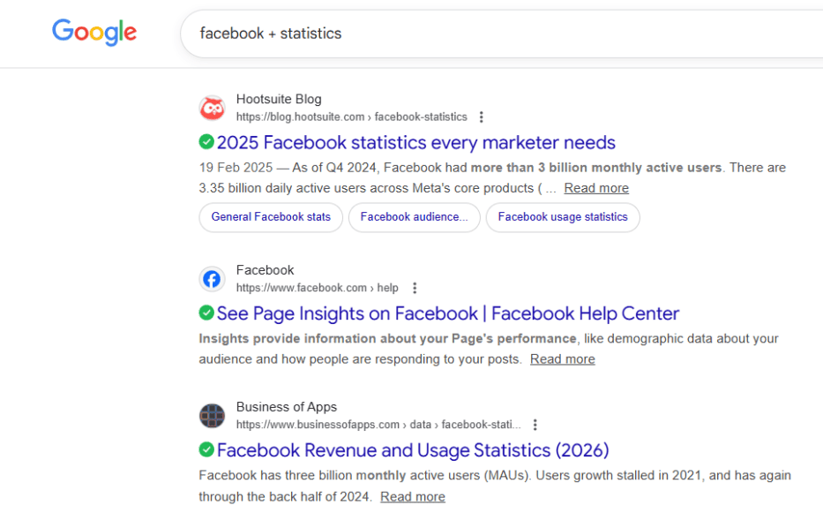The width and height of the screenshot is (823, 513).
Task: Focus the search box containing facebook + statistics
Action: pyautogui.click(x=494, y=34)
